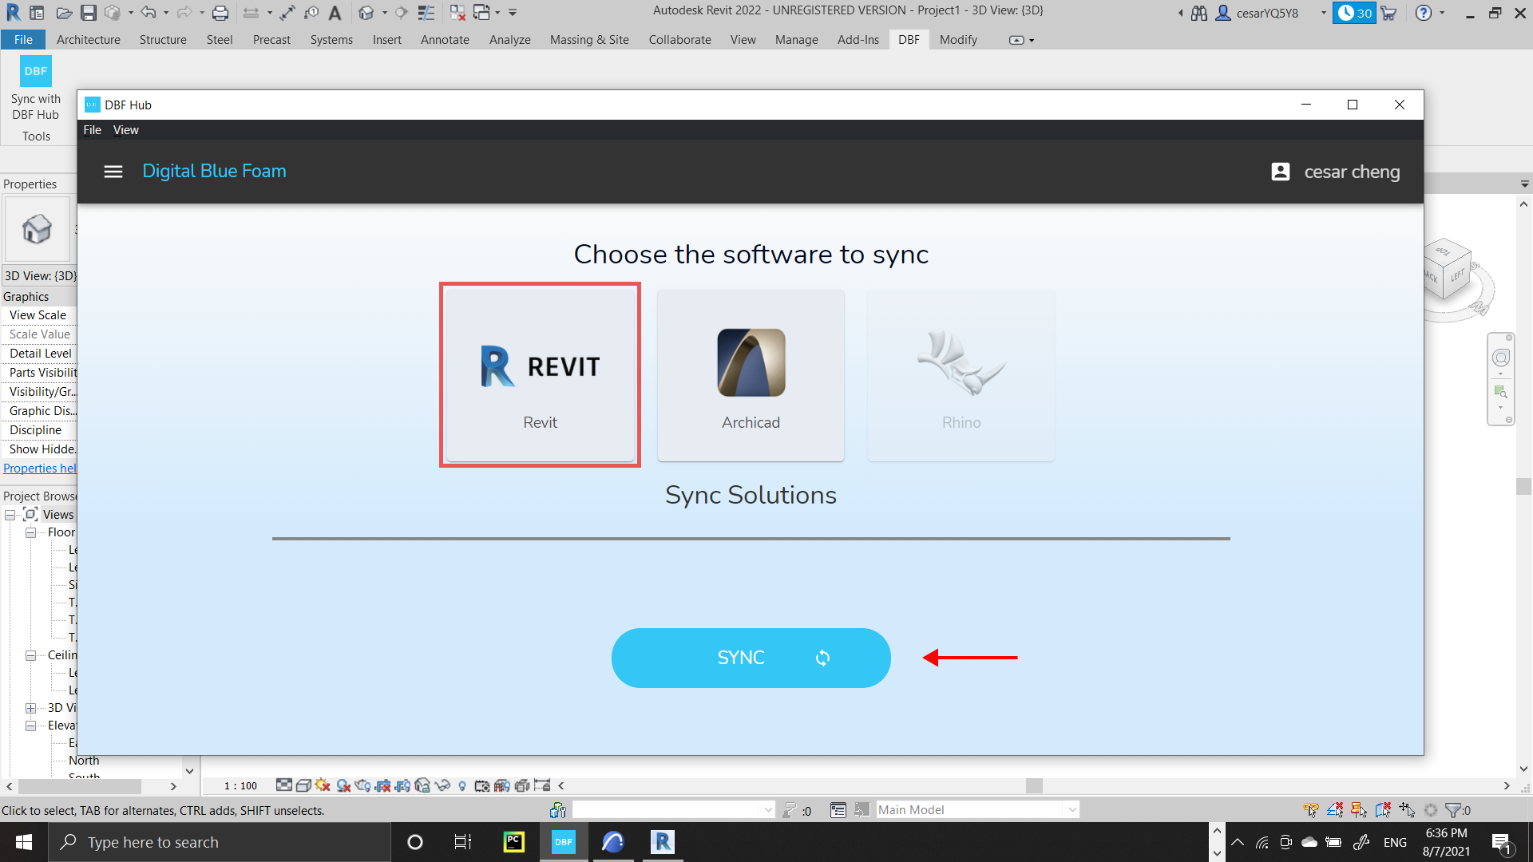Viewport: 1533px width, 862px height.
Task: Click the Undo arrow in Revit toolbar
Action: [x=149, y=13]
